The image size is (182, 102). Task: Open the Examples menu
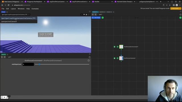pyautogui.click(x=35, y=9)
